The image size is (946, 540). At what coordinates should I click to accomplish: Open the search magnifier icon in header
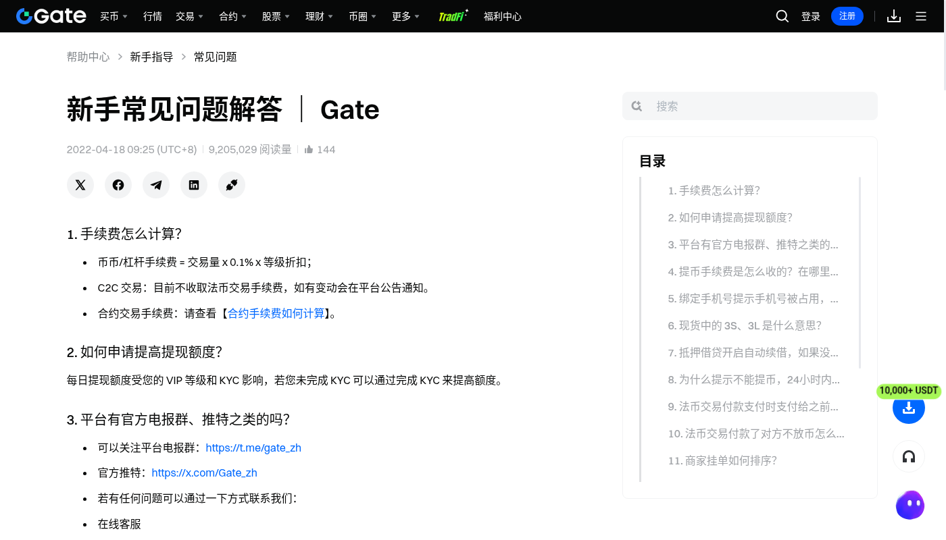pos(782,16)
